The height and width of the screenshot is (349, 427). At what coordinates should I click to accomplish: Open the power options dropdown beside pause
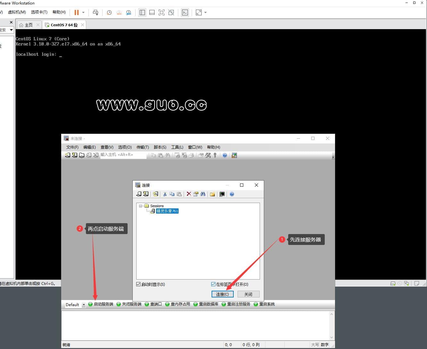click(x=83, y=12)
